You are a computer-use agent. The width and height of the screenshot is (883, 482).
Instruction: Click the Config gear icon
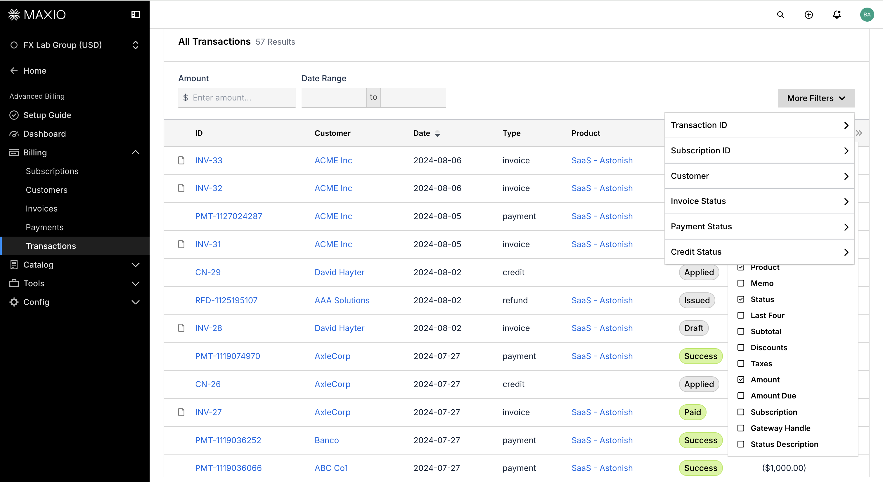14,302
